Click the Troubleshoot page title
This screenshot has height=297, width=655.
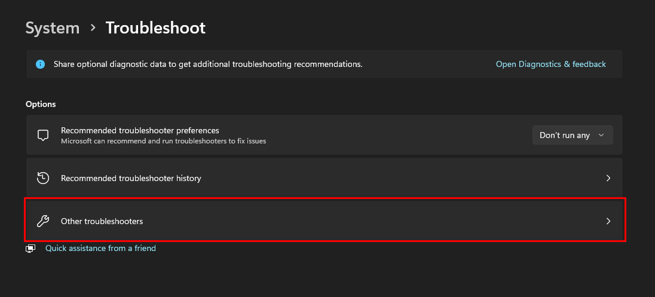155,28
